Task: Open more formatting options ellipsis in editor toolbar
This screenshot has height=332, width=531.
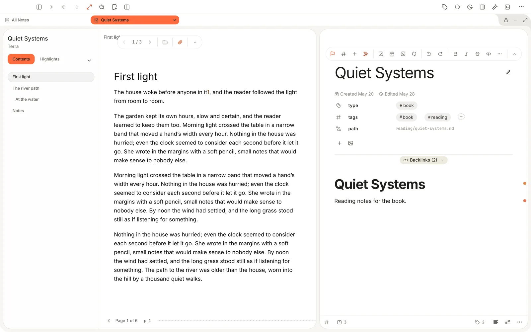Action: (x=500, y=54)
